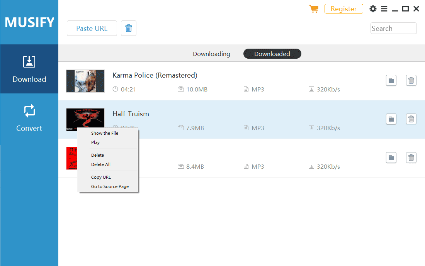Screen dimensions: 425x266
Task: Click MP3 format label of Half-Truism
Action: 258,128
